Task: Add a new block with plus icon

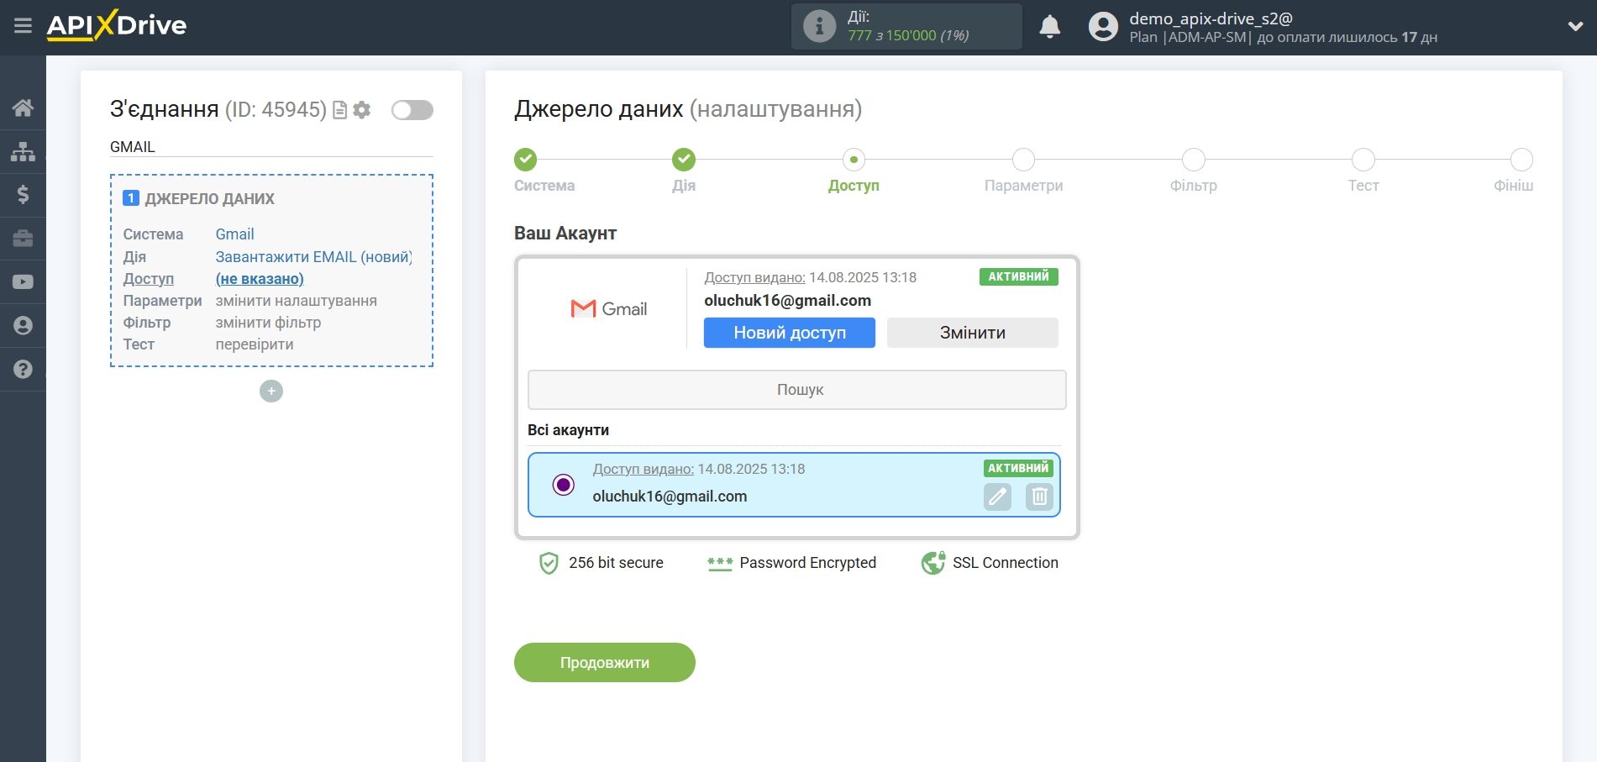Action: [x=271, y=391]
